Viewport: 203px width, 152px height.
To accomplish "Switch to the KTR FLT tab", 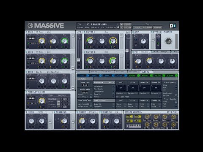I will coord(108,72).
